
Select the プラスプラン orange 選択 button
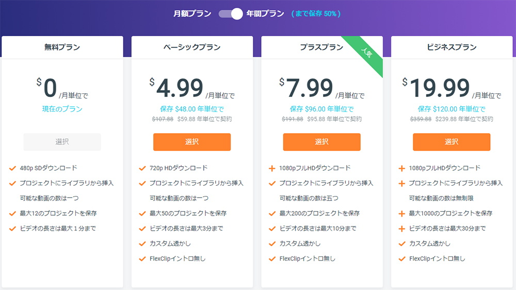(x=321, y=142)
